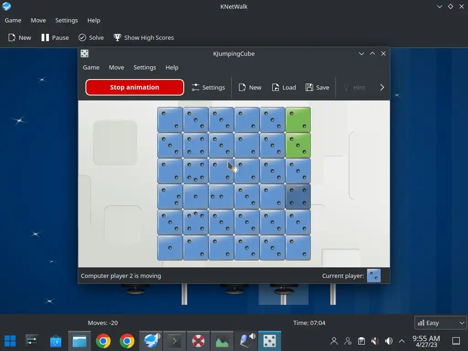The height and width of the screenshot is (351, 468).
Task: Open KNetWalk Move menu
Action: (38, 20)
